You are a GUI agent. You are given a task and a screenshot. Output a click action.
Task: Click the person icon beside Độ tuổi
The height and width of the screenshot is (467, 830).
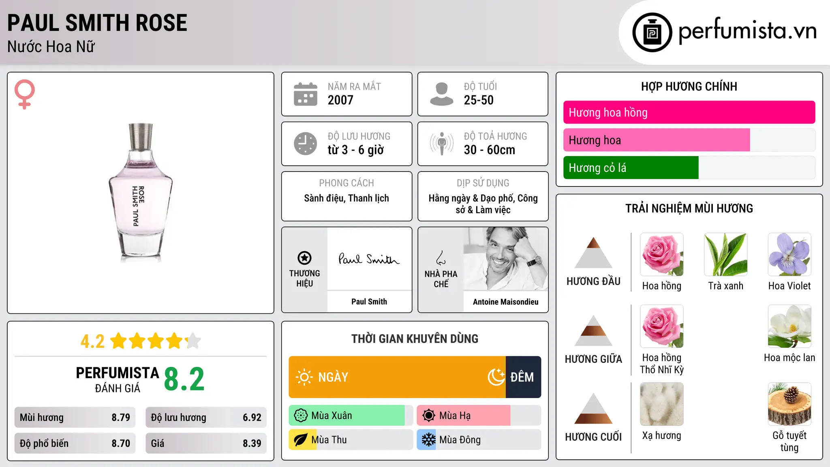[x=442, y=94]
